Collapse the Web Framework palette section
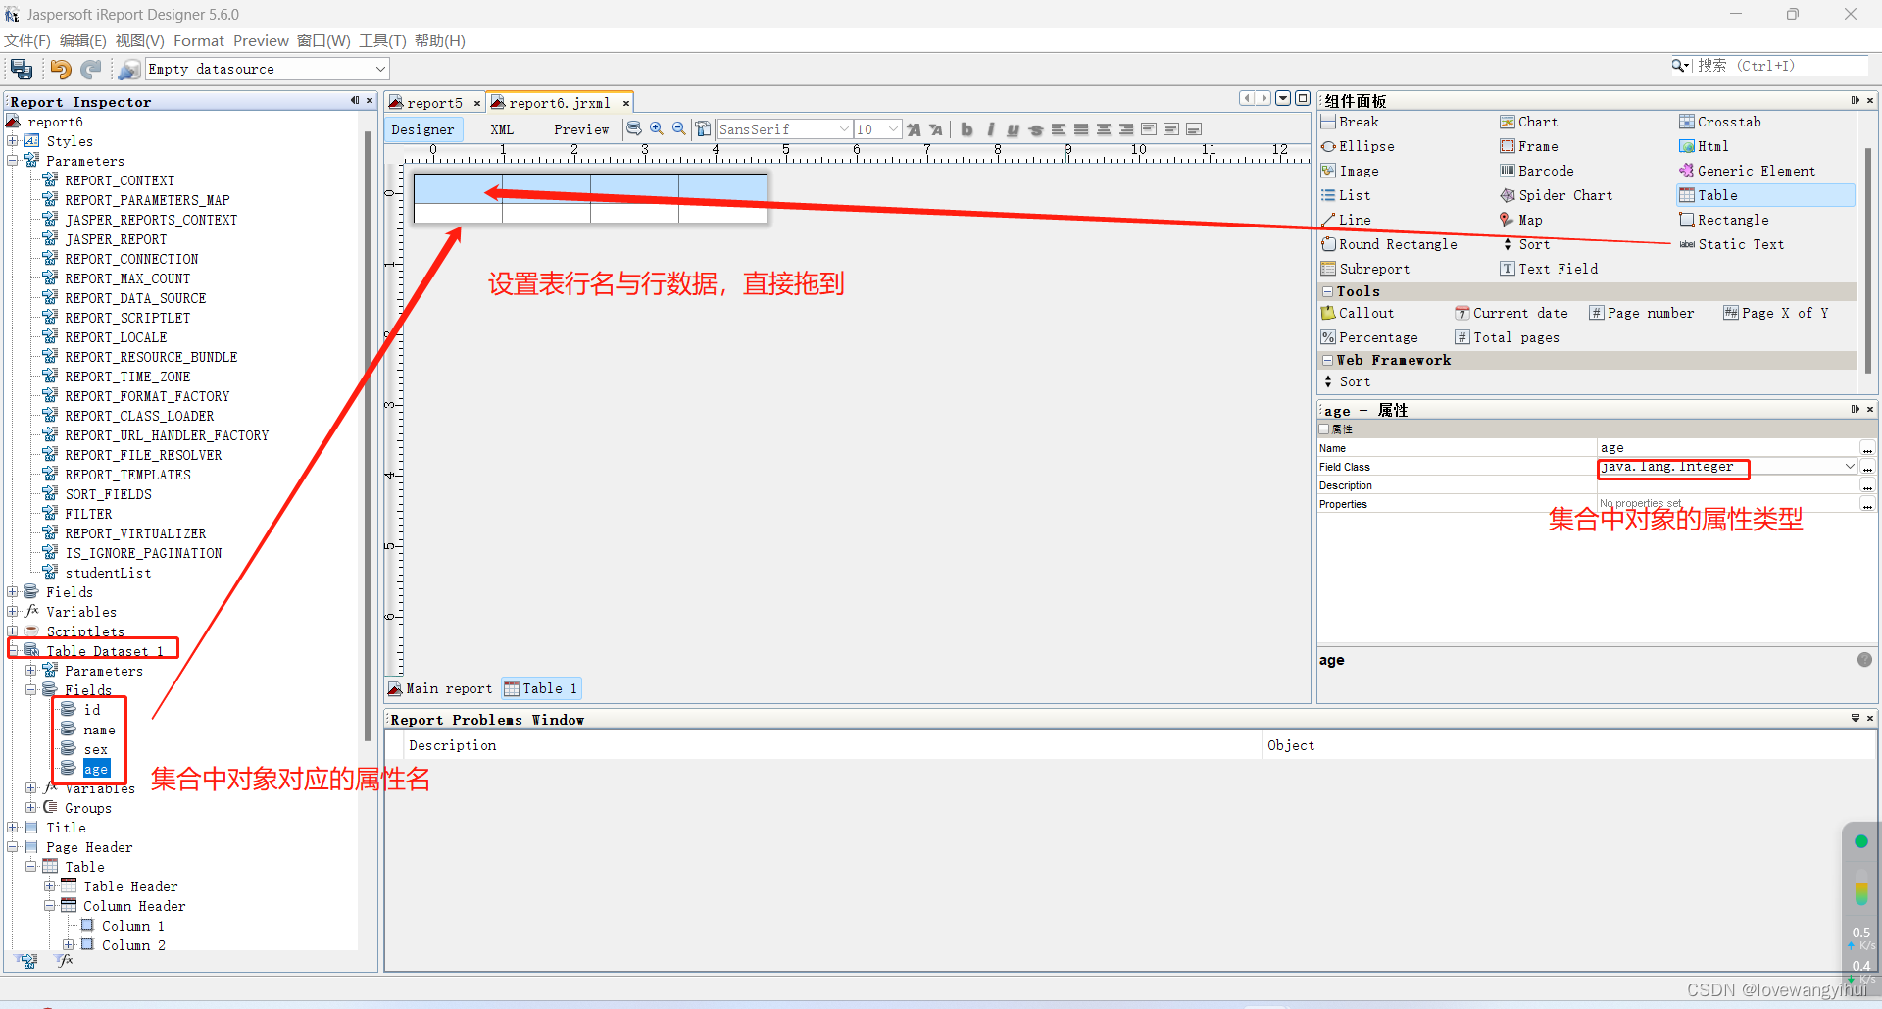 [x=1327, y=360]
